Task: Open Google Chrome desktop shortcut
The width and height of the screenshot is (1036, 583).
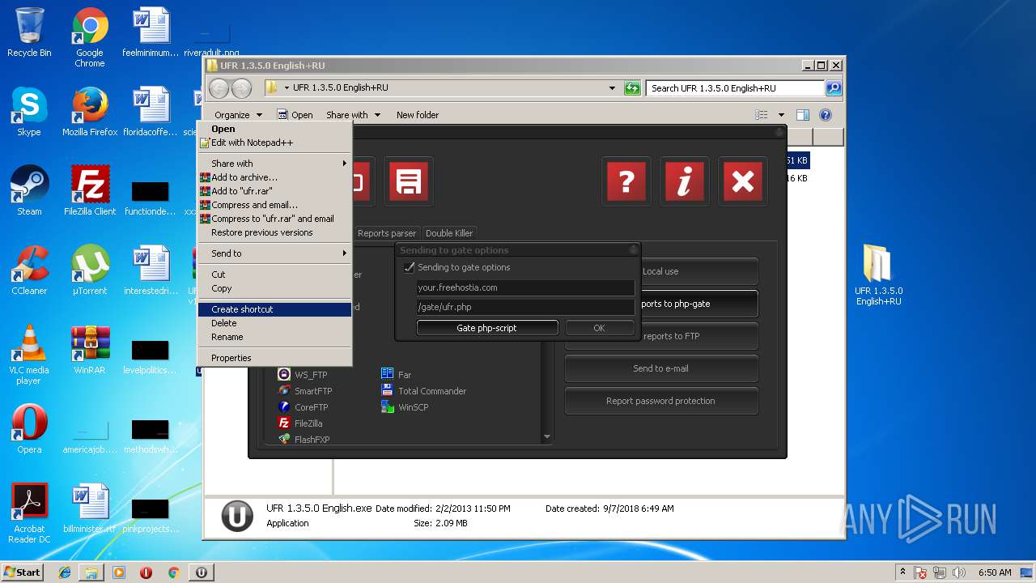Action: [x=90, y=37]
